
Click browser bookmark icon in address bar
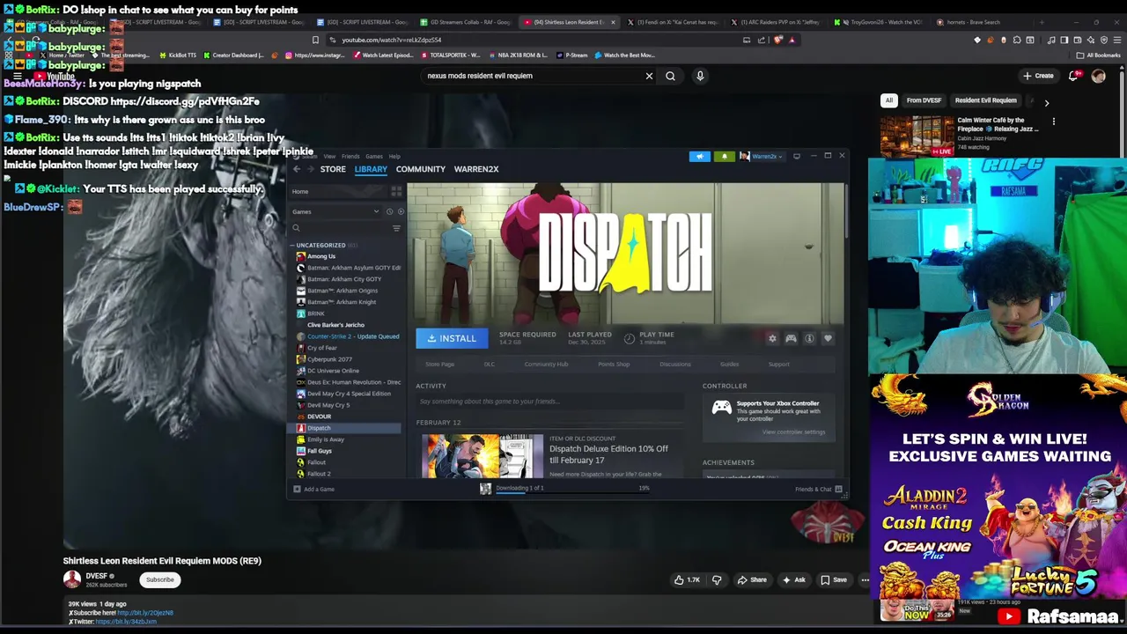[x=315, y=40]
